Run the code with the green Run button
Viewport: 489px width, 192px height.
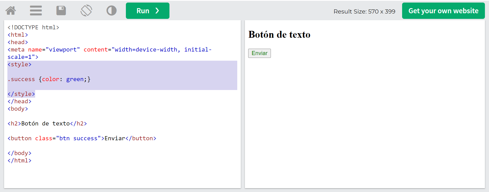coord(148,11)
